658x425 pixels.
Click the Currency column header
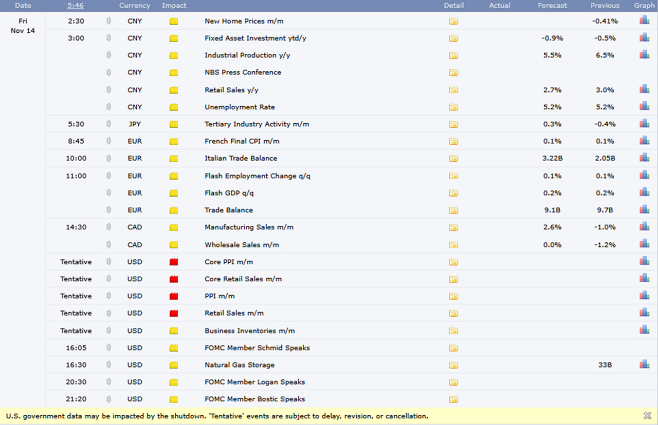pyautogui.click(x=135, y=5)
